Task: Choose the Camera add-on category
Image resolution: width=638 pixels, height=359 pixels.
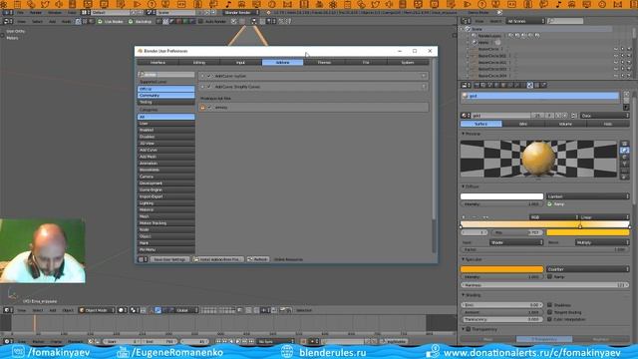Action: click(x=166, y=177)
